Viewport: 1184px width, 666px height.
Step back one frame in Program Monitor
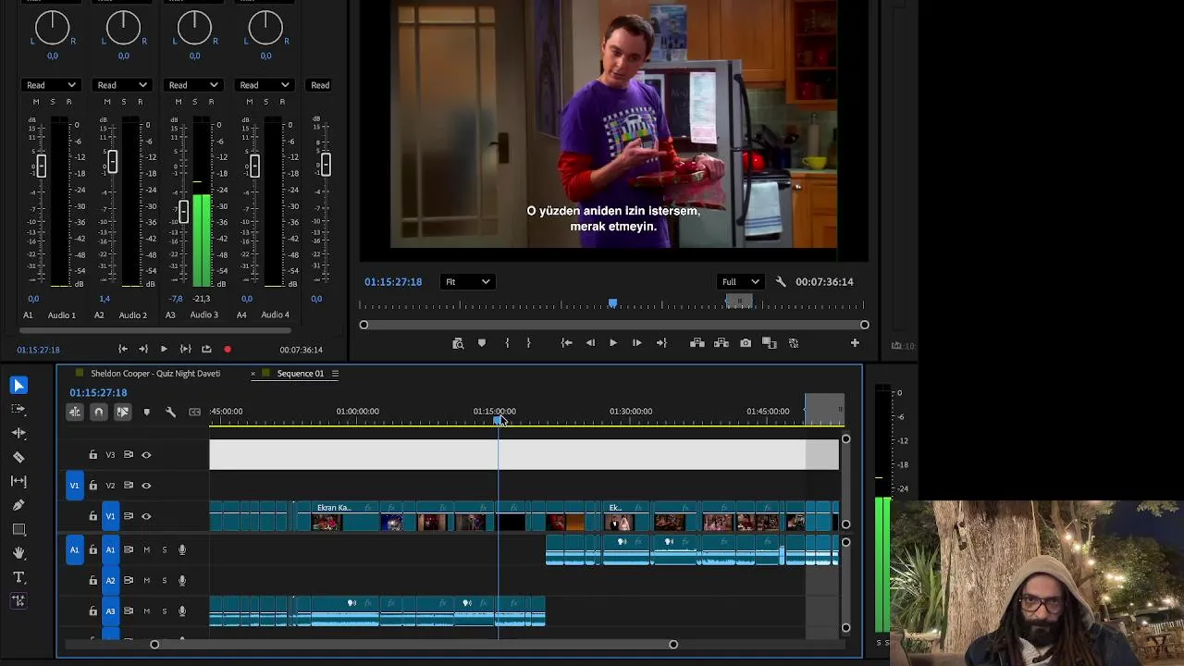590,343
